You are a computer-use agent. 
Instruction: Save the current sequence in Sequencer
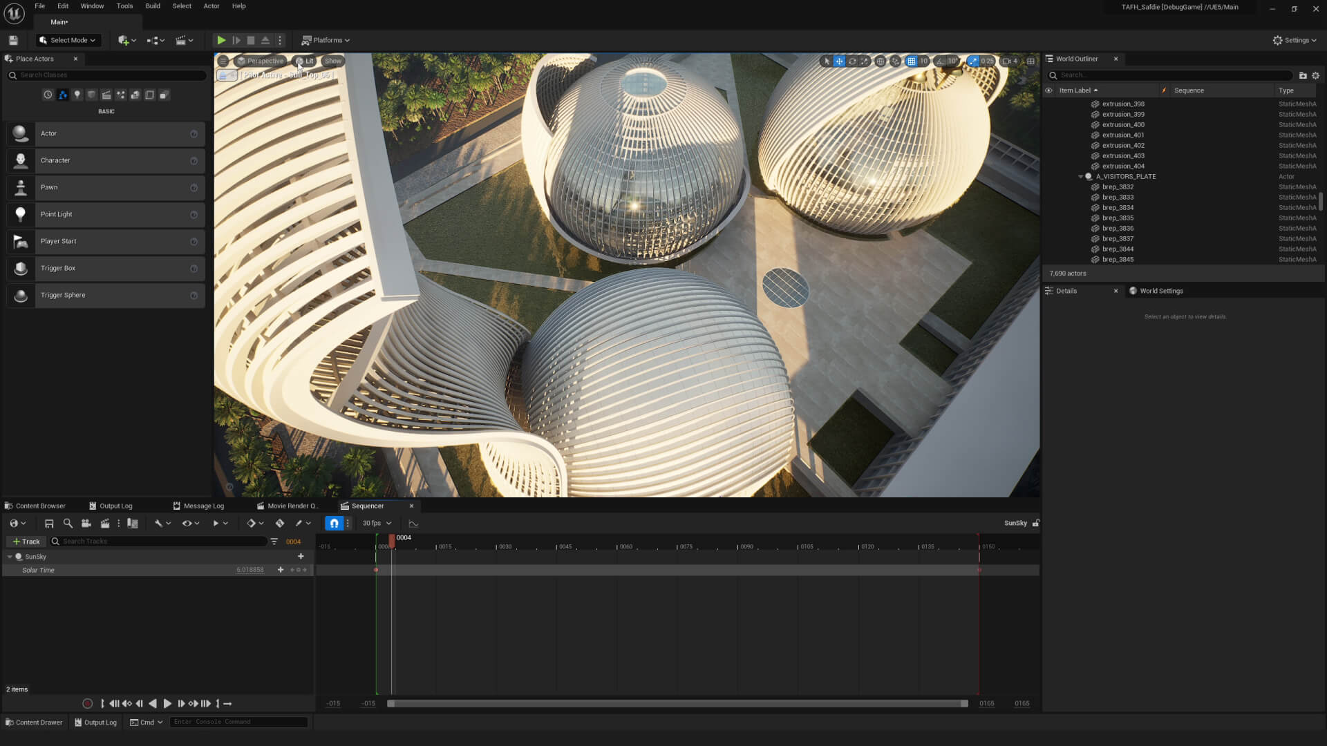click(48, 523)
